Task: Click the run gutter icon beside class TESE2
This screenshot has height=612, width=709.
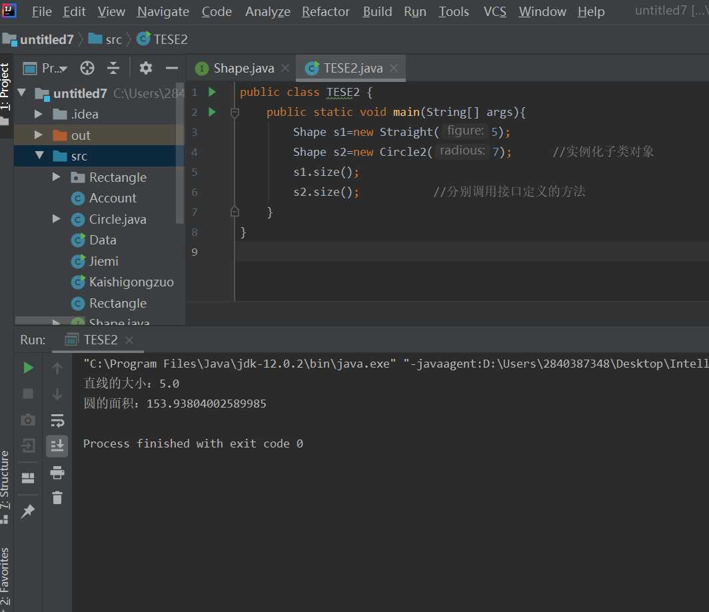Action: (x=212, y=92)
